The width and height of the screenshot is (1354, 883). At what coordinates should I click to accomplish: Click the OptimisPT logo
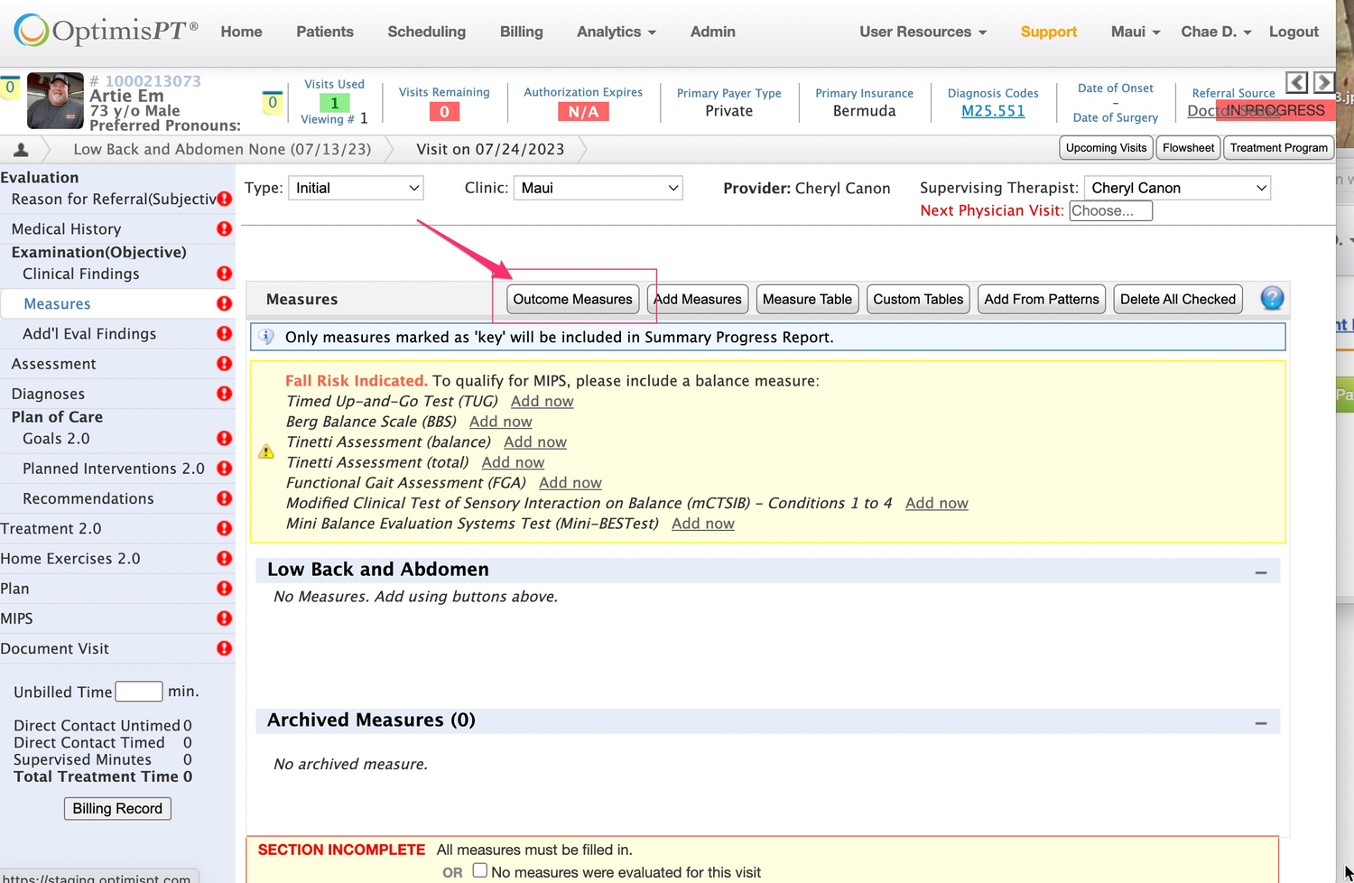click(107, 31)
